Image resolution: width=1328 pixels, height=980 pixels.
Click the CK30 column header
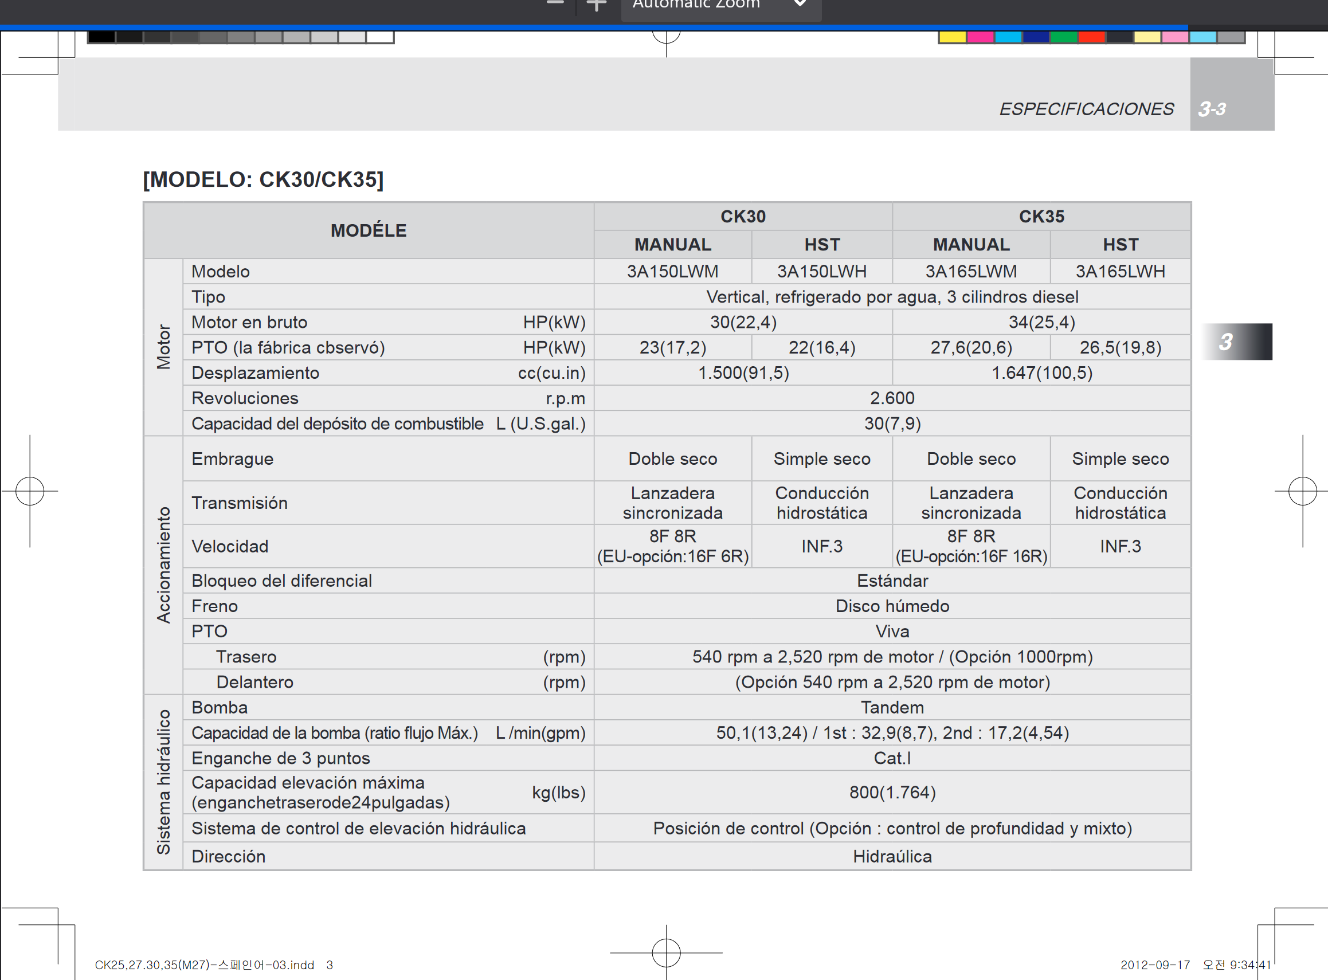(743, 217)
